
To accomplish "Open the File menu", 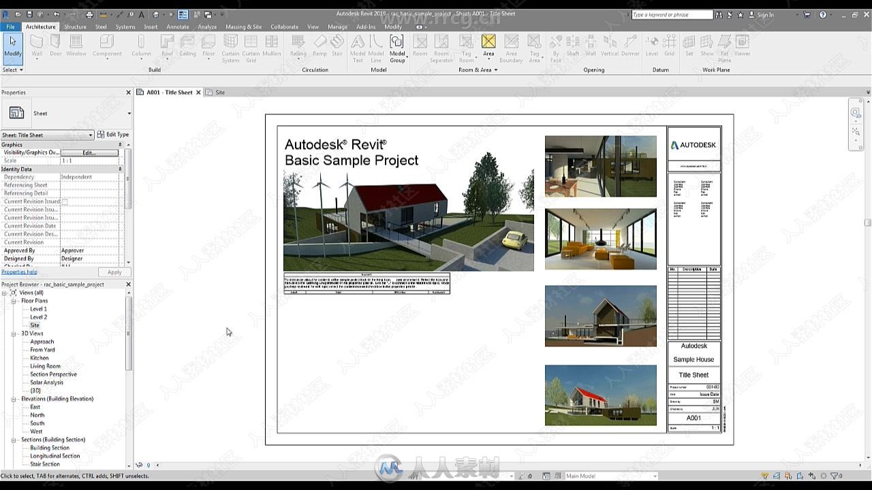I will (x=10, y=27).
